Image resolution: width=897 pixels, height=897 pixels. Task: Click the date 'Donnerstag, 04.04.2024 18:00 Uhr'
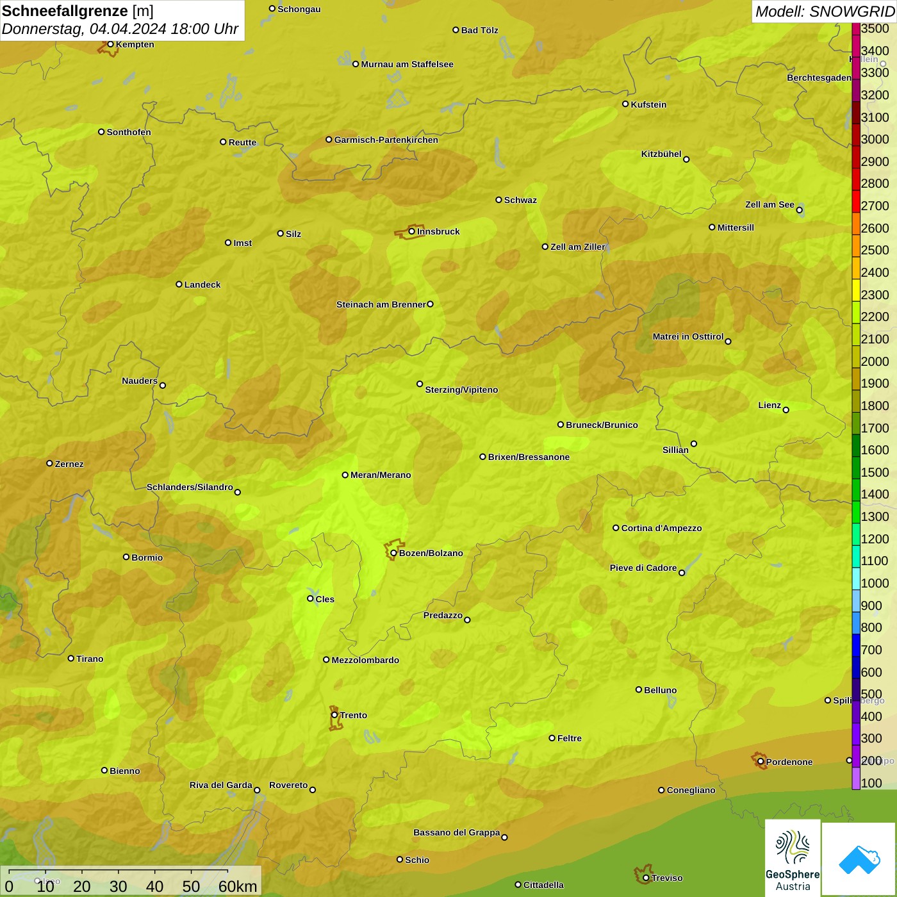[x=120, y=29]
